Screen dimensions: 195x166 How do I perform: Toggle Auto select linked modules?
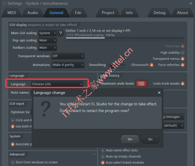click(x=103, y=162)
